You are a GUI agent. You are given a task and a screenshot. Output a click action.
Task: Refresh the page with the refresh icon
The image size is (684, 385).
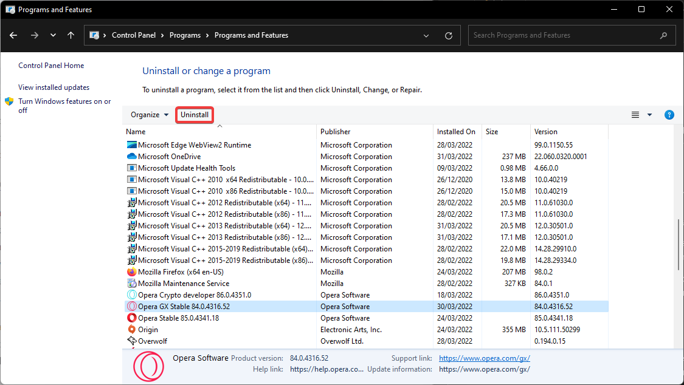449,35
